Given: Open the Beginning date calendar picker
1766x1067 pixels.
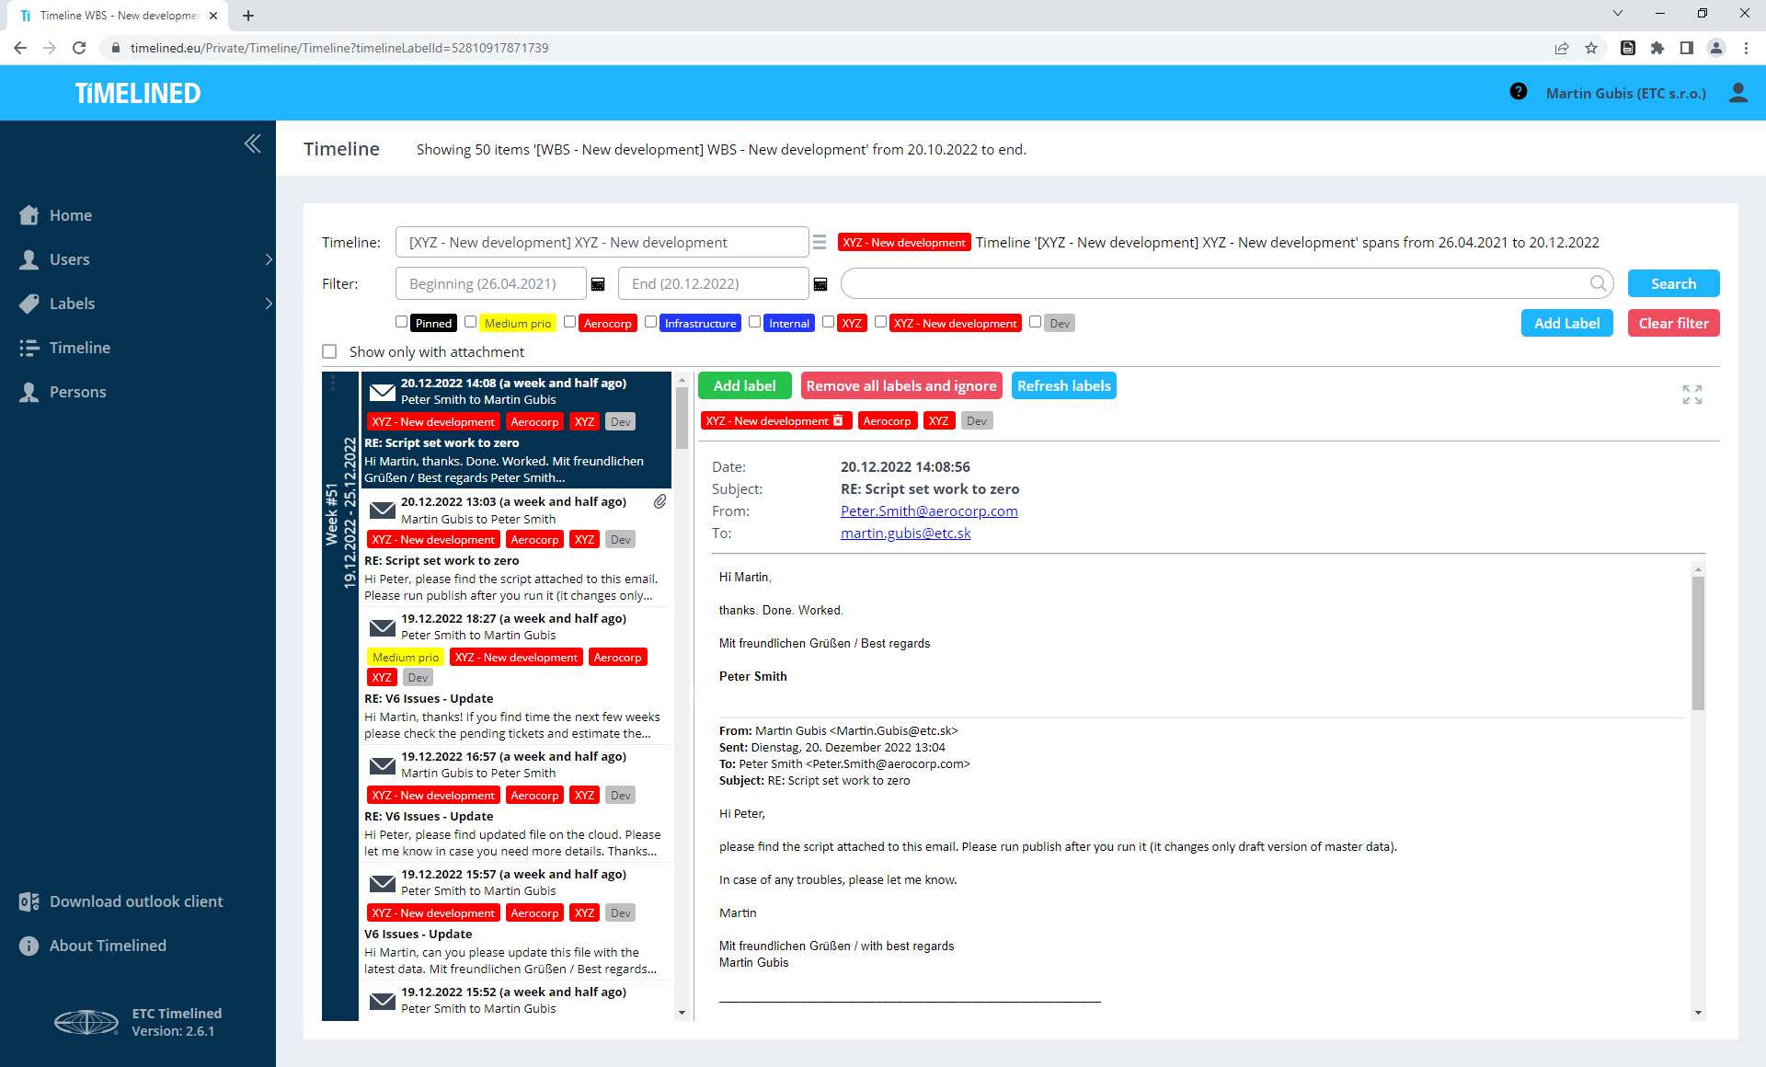Looking at the screenshot, I should click(598, 284).
